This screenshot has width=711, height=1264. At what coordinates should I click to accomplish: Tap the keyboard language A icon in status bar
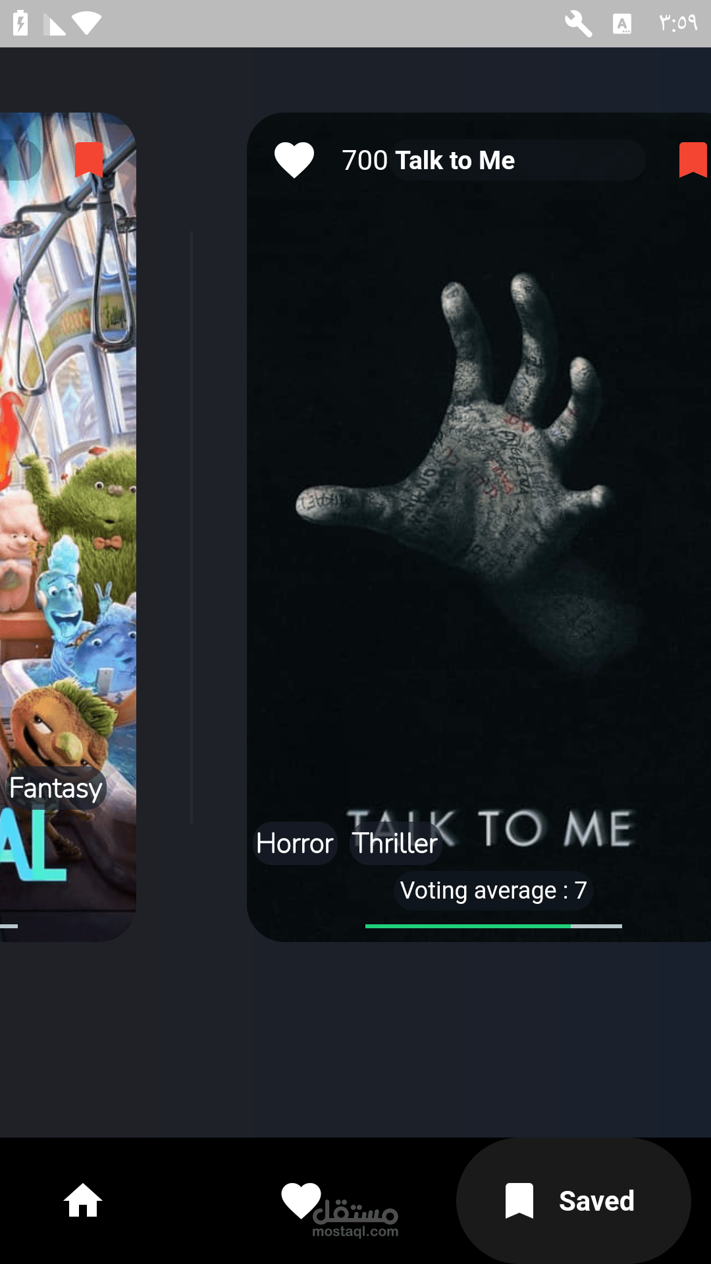pyautogui.click(x=622, y=24)
